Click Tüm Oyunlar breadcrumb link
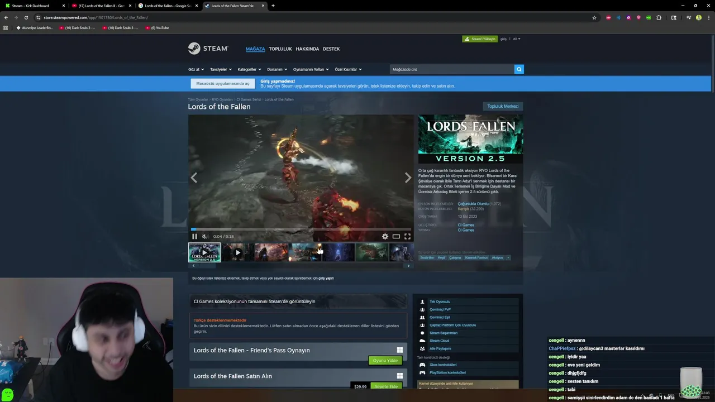Viewport: 715px width, 402px height. (197, 99)
